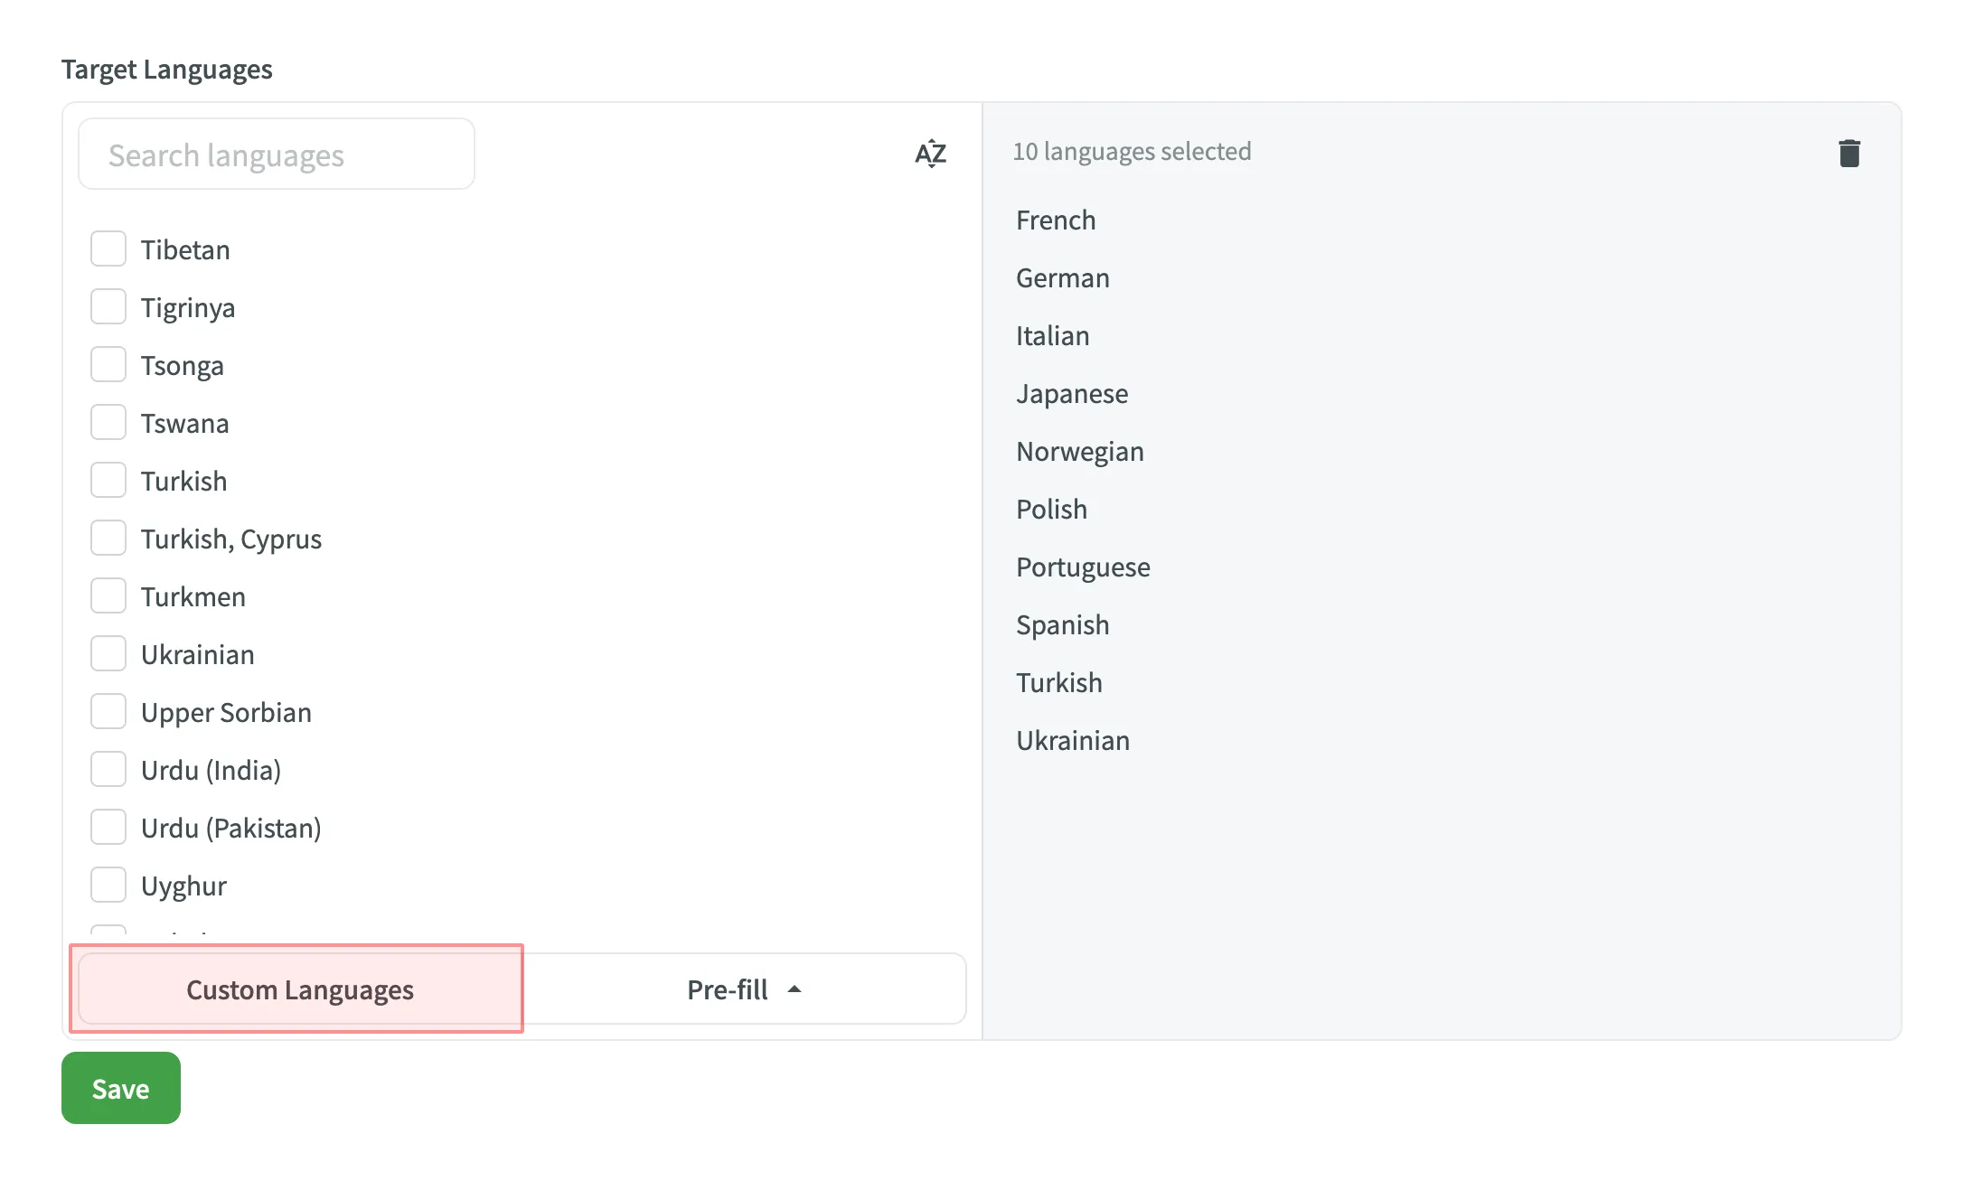Select the Tsonga checkbox
Viewport: 1974px width, 1190px height.
coord(108,364)
